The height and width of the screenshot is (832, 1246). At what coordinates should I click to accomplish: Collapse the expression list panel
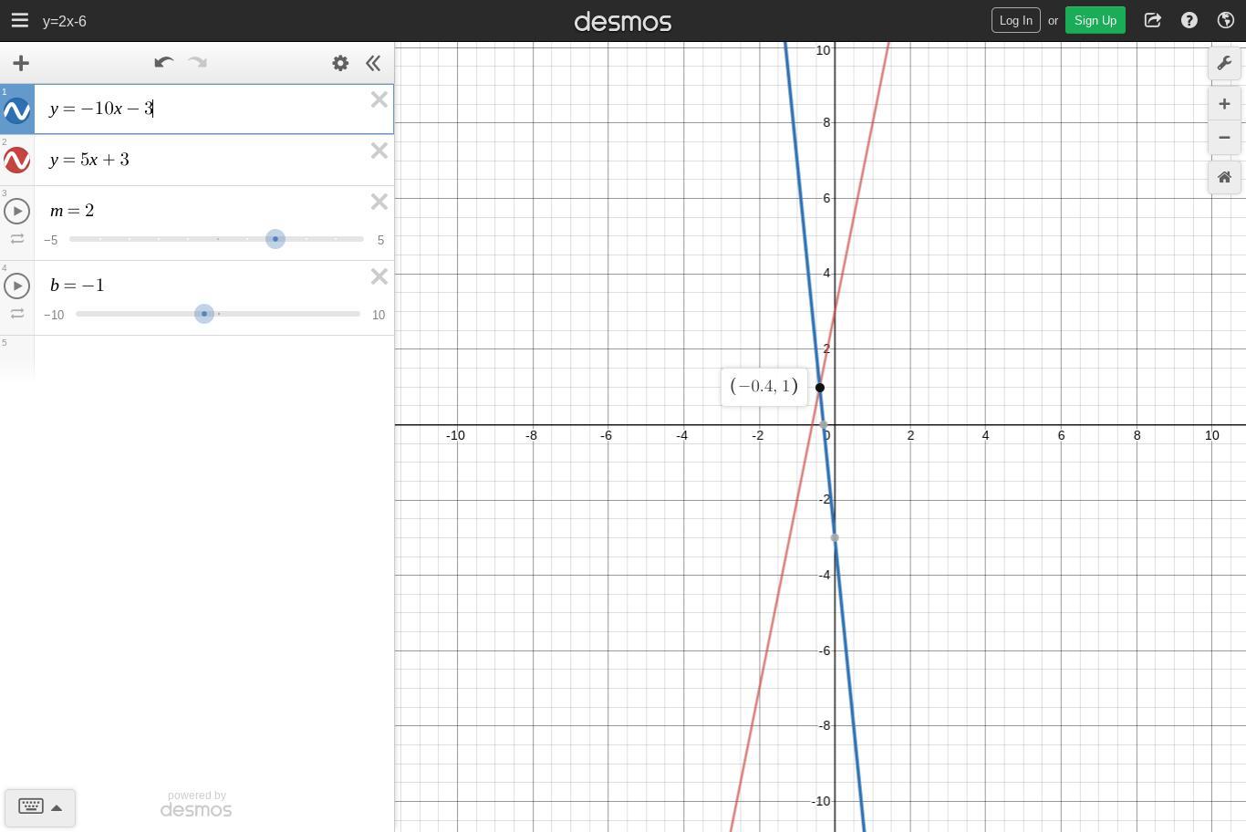tap(373, 63)
